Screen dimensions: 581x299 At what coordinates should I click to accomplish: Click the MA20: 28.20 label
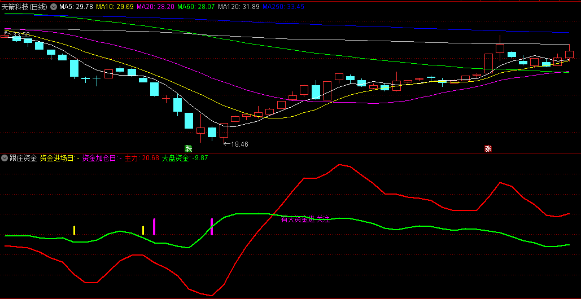(x=156, y=6)
